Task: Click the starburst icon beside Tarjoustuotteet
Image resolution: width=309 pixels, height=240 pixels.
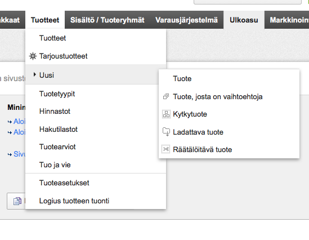Action: (x=33, y=56)
